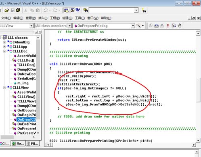Open the 插入(I) menu
This screenshot has width=201, height=157.
coord(43,18)
